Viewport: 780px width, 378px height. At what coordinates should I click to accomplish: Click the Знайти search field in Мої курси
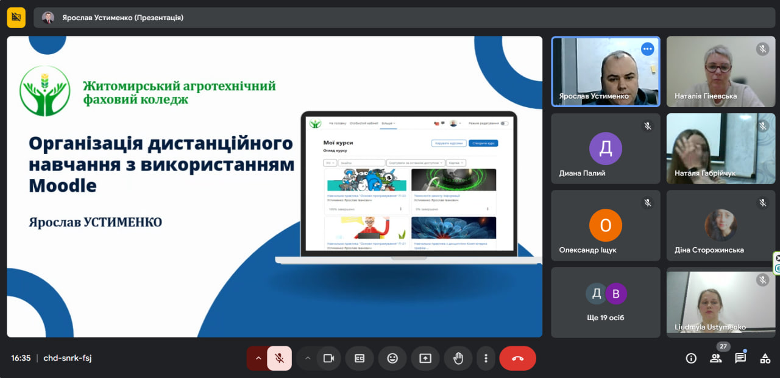coord(361,163)
